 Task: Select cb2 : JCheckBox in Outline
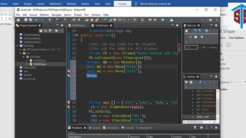tap(205, 91)
